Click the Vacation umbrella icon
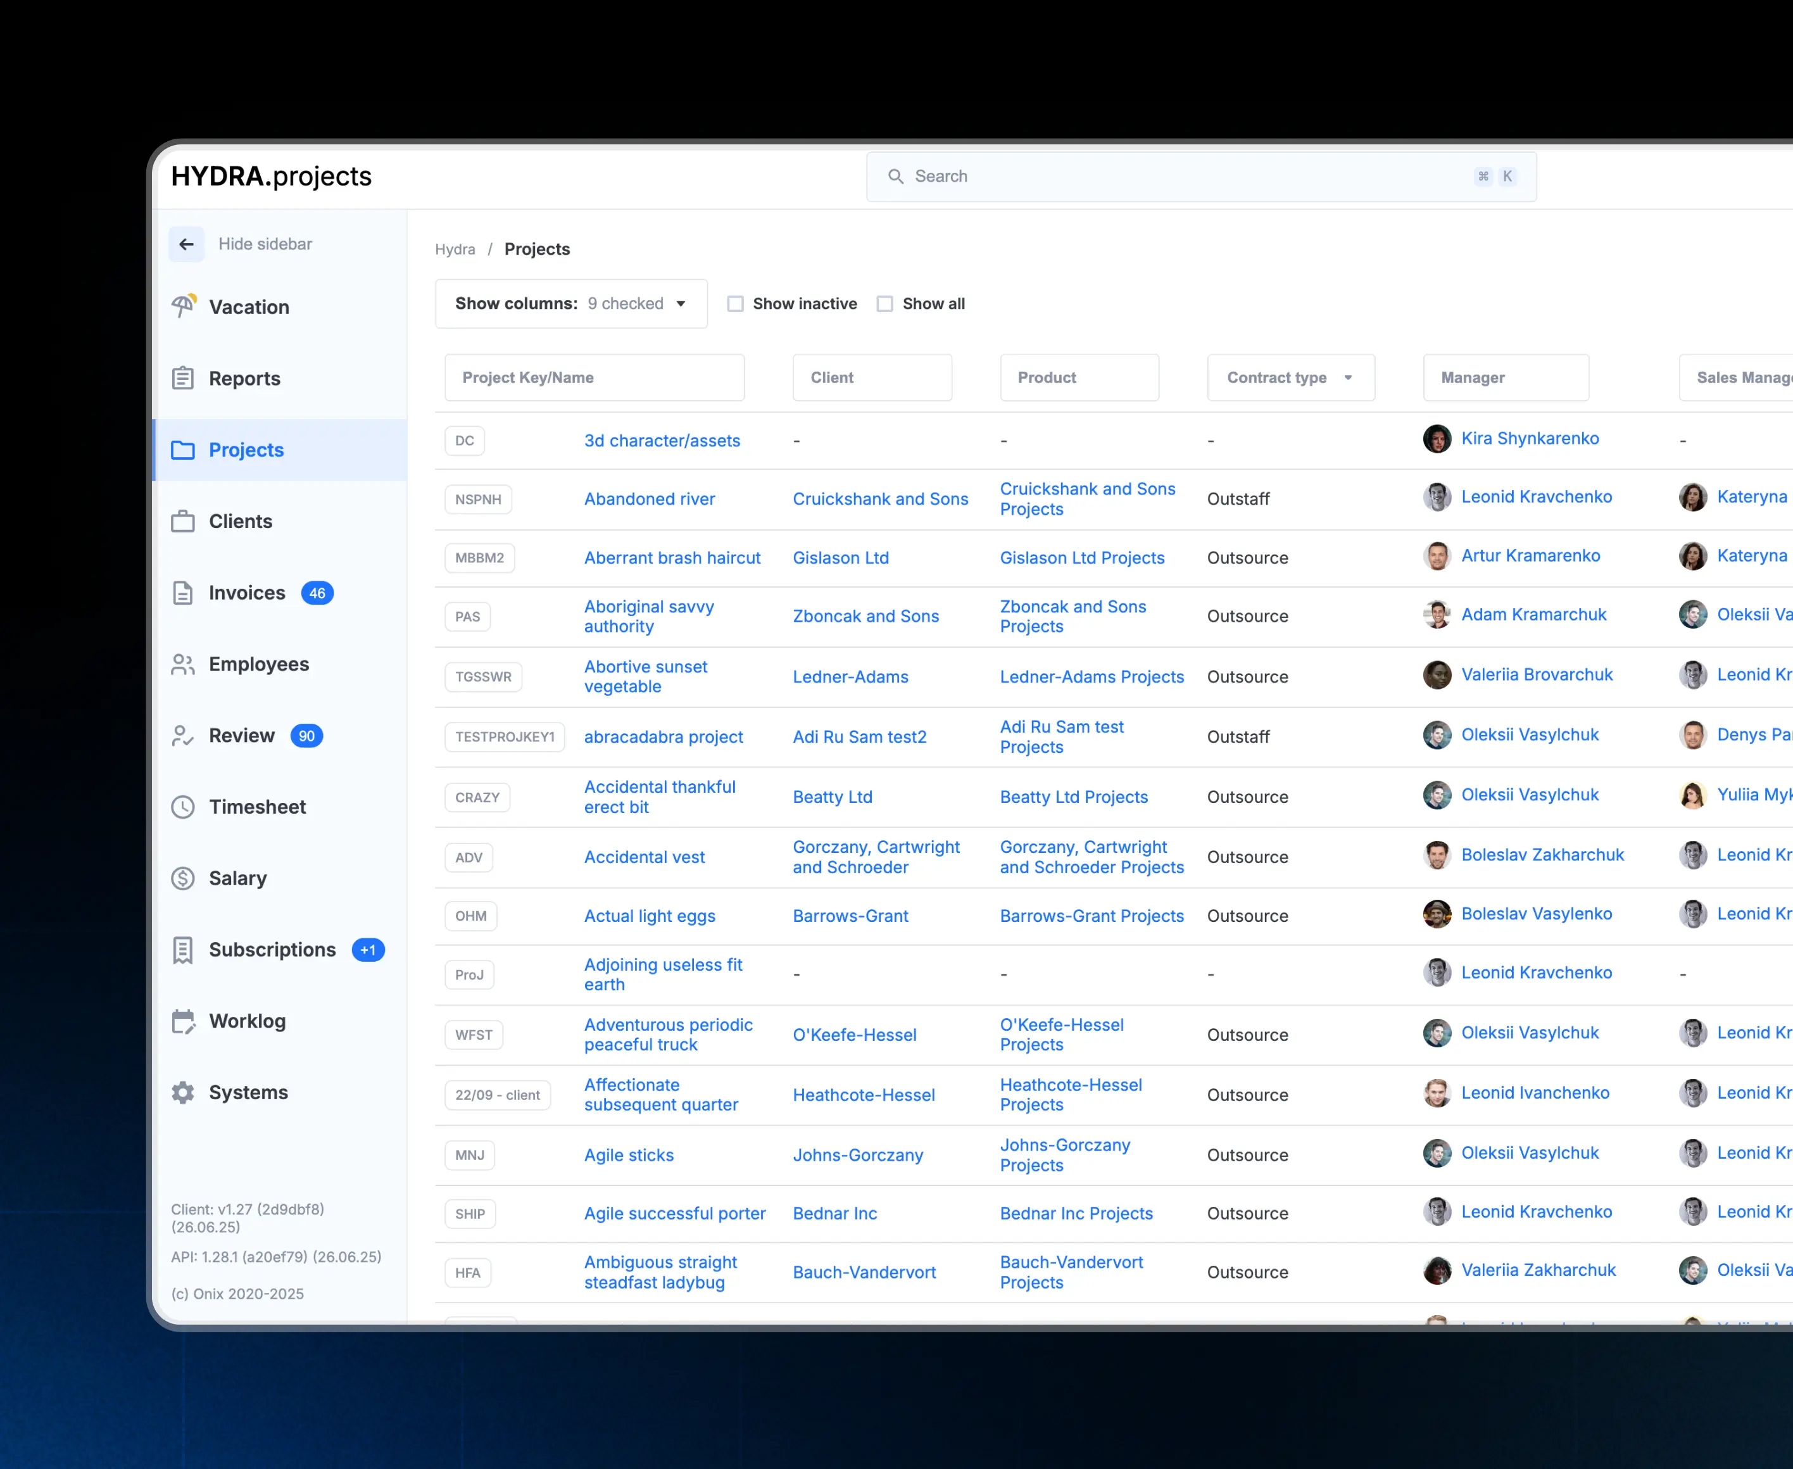 (184, 306)
